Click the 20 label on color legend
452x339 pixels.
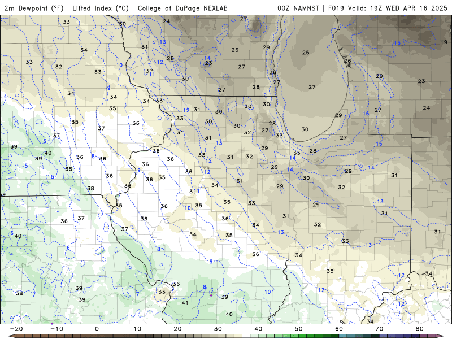coord(177,329)
